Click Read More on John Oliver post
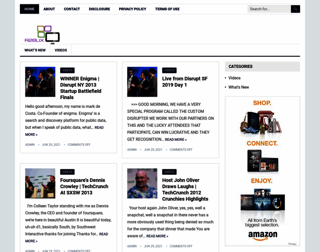Screen dimensions: 320x252 coord(157,236)
